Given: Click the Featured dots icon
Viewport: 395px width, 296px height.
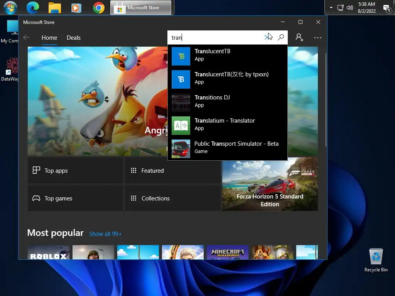Looking at the screenshot, I should click(133, 170).
